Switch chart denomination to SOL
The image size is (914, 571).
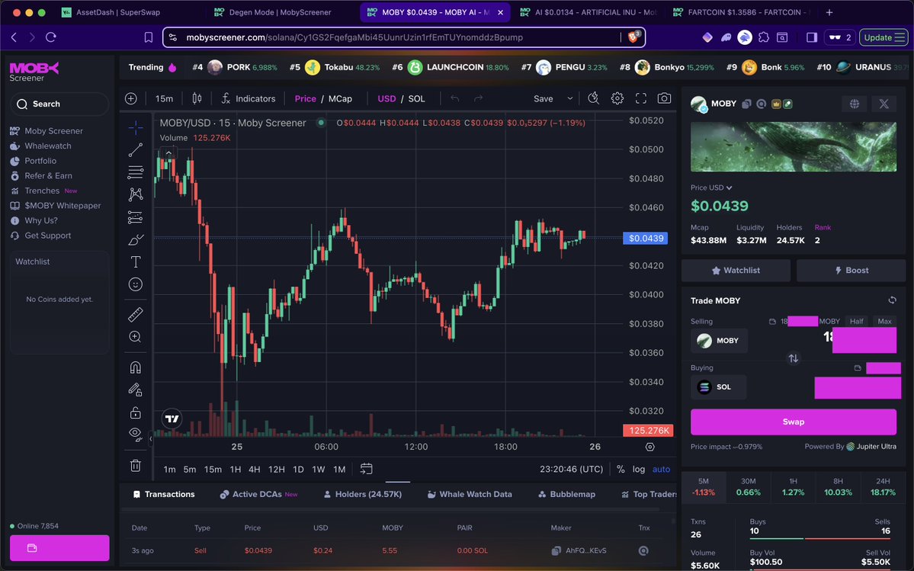click(x=417, y=98)
